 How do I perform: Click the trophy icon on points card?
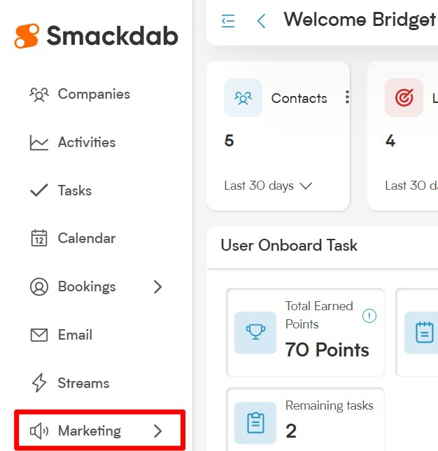tap(255, 333)
